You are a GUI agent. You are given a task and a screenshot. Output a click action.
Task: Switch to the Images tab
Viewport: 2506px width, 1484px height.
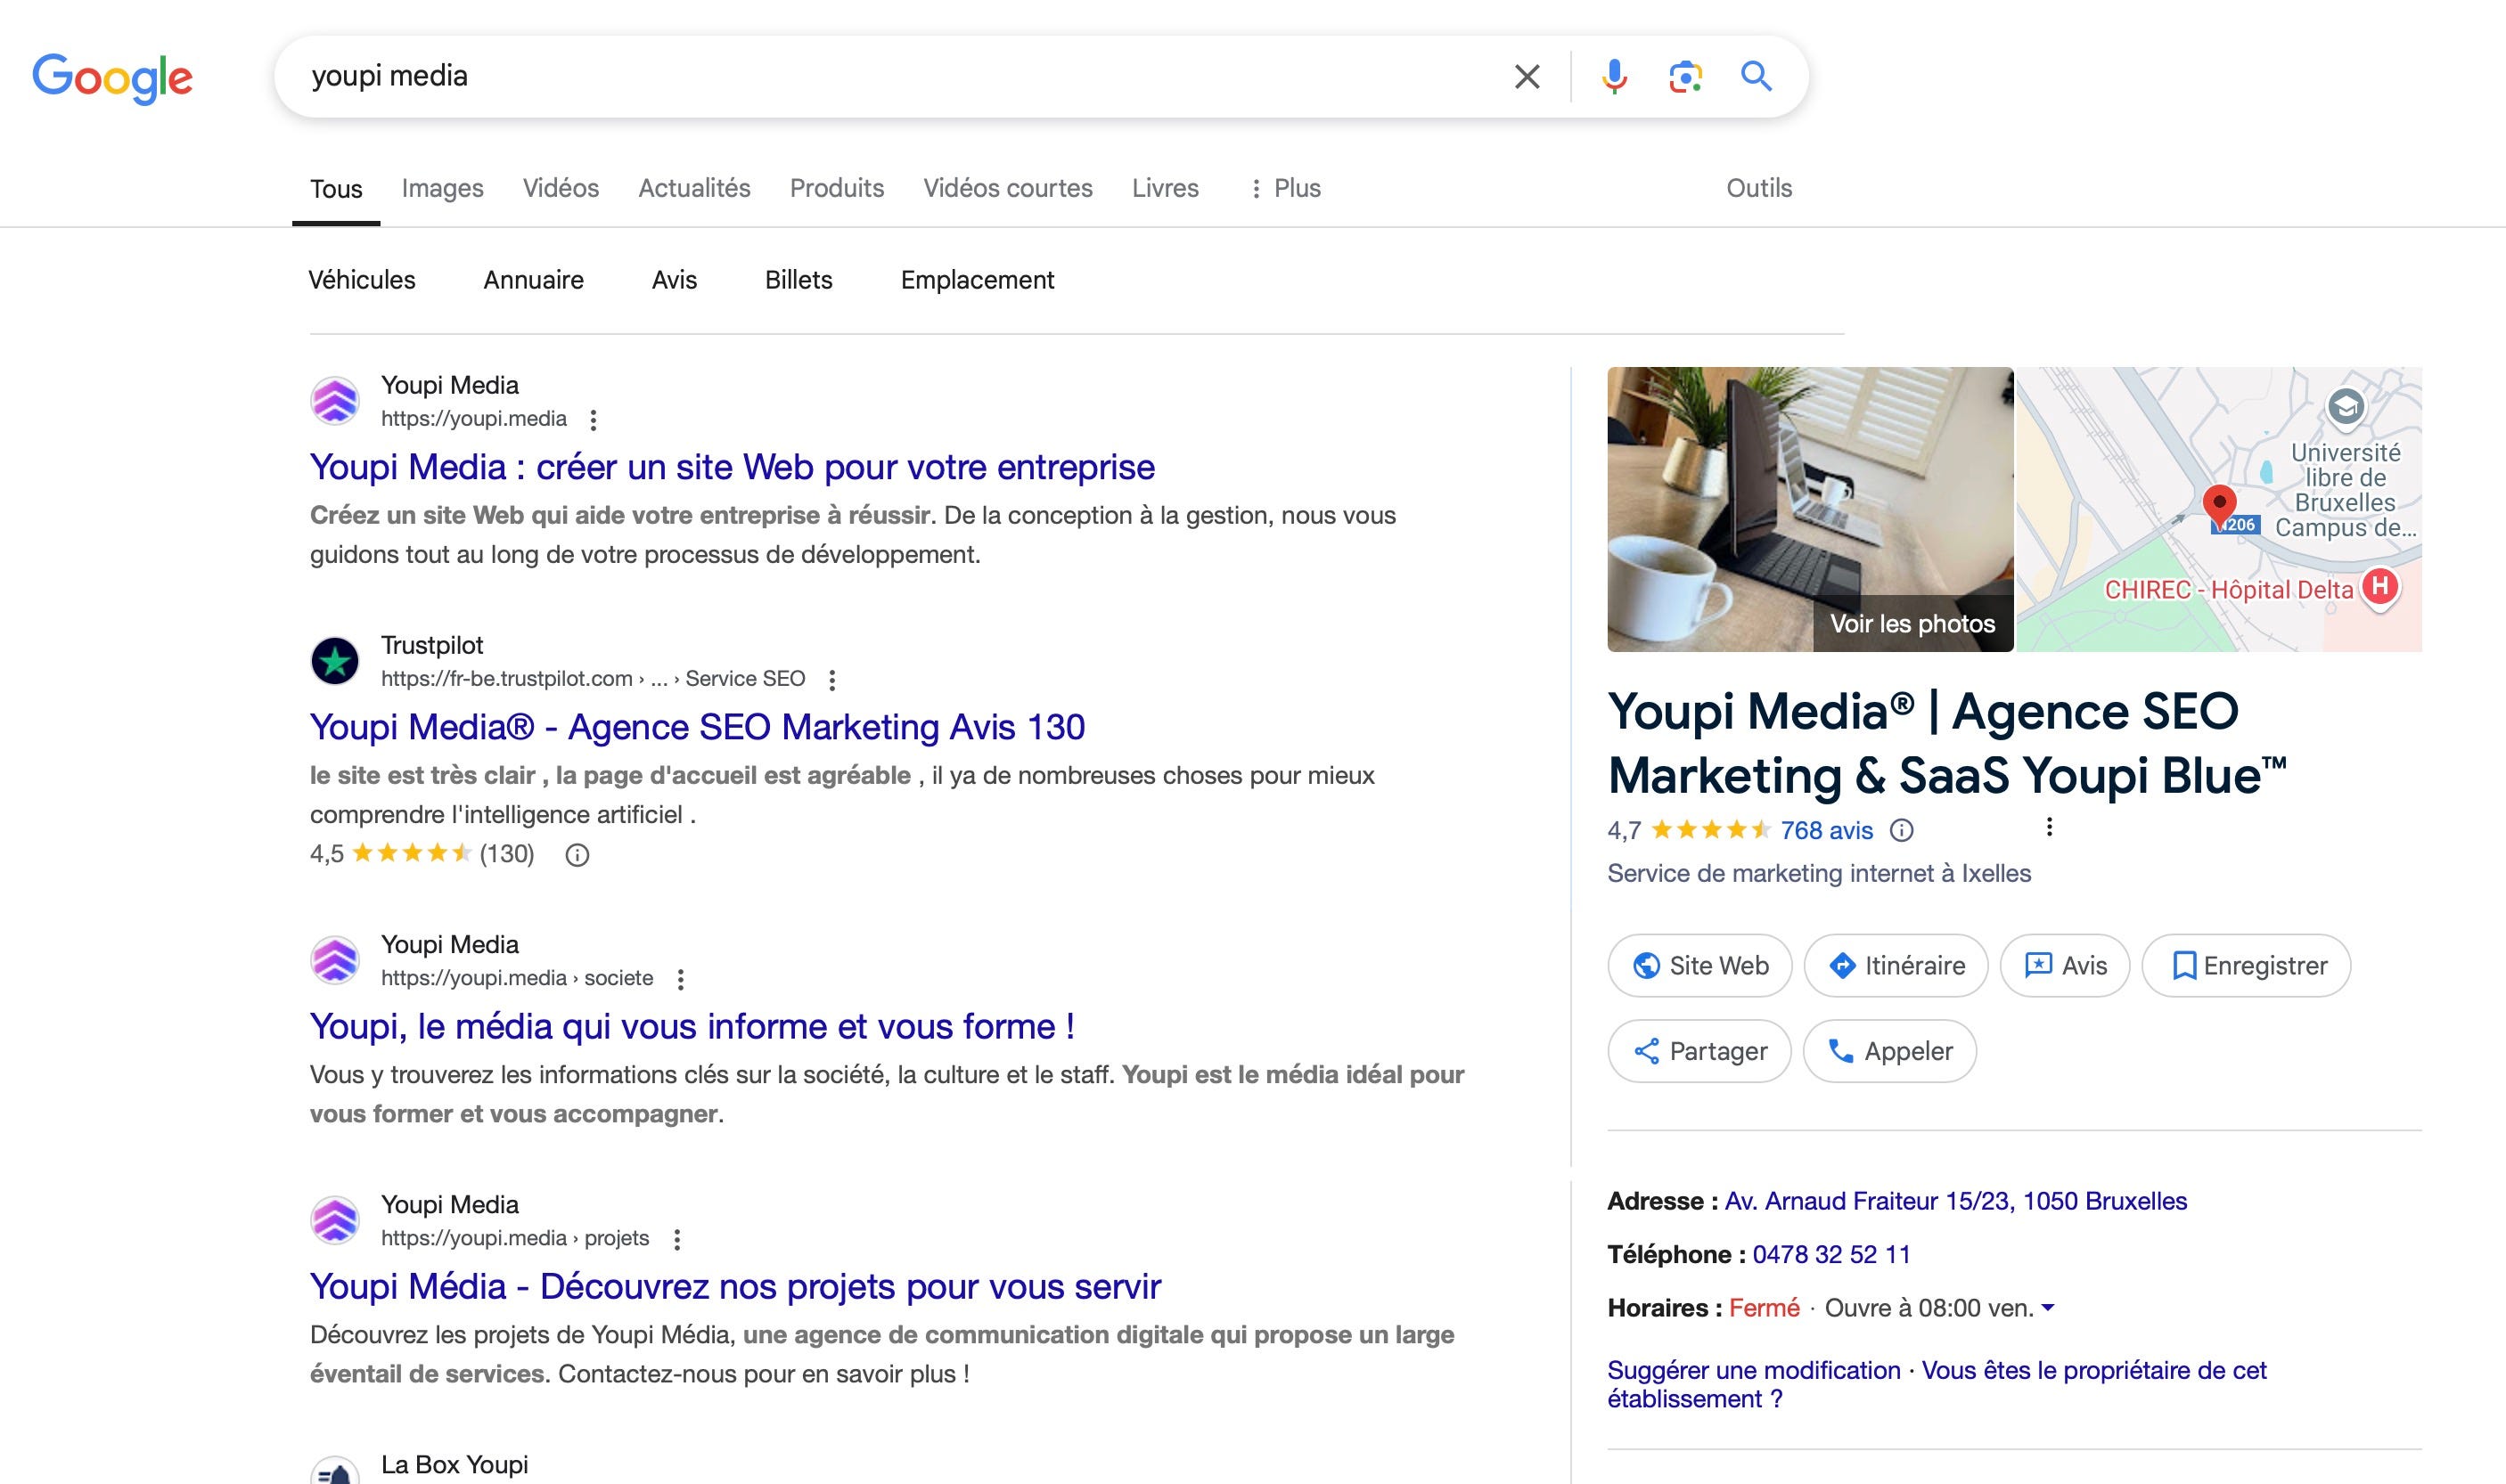(442, 188)
